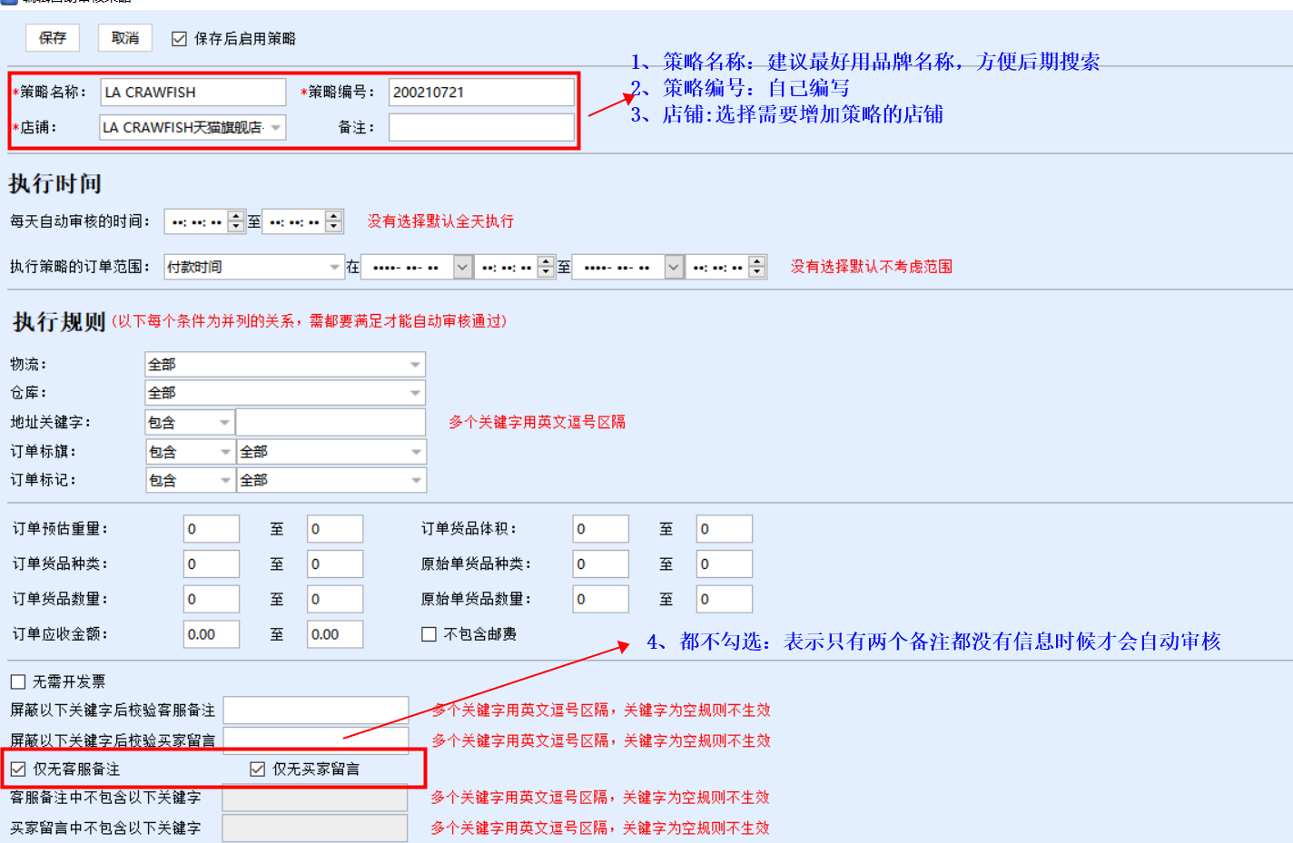Click the 策略名称 input field
The width and height of the screenshot is (1293, 843).
(192, 93)
